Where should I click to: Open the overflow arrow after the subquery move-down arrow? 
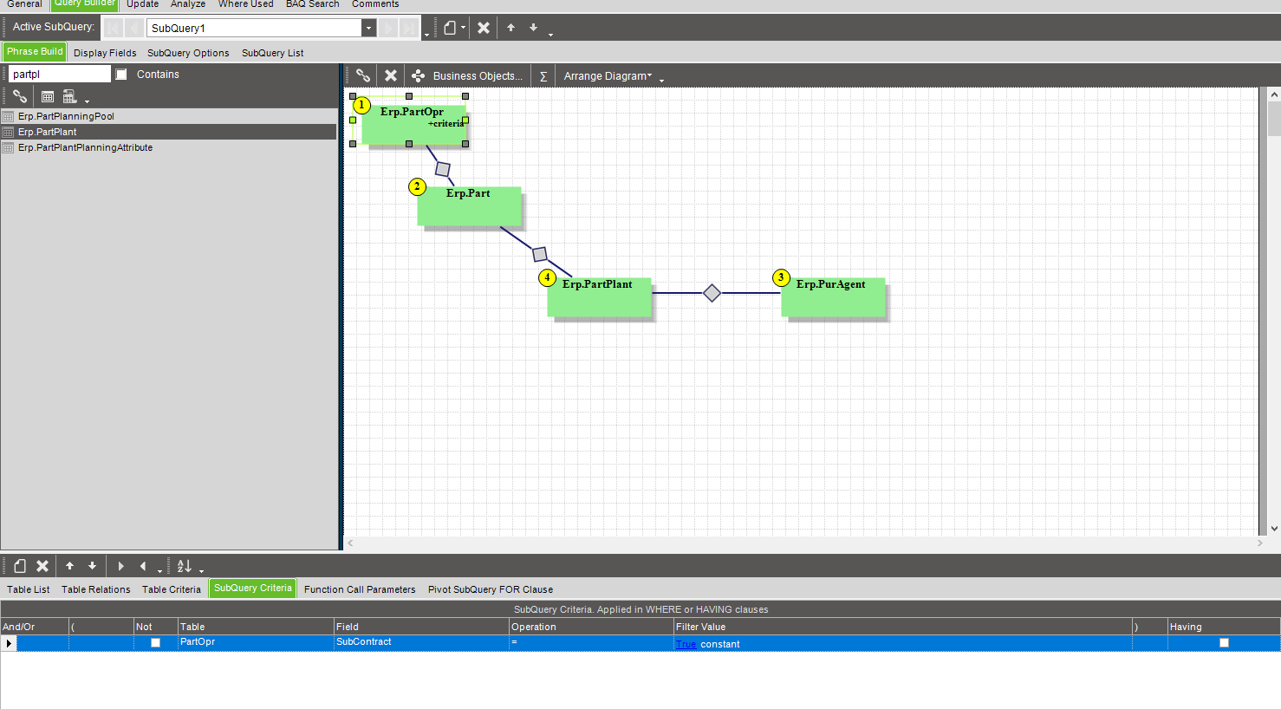point(550,33)
